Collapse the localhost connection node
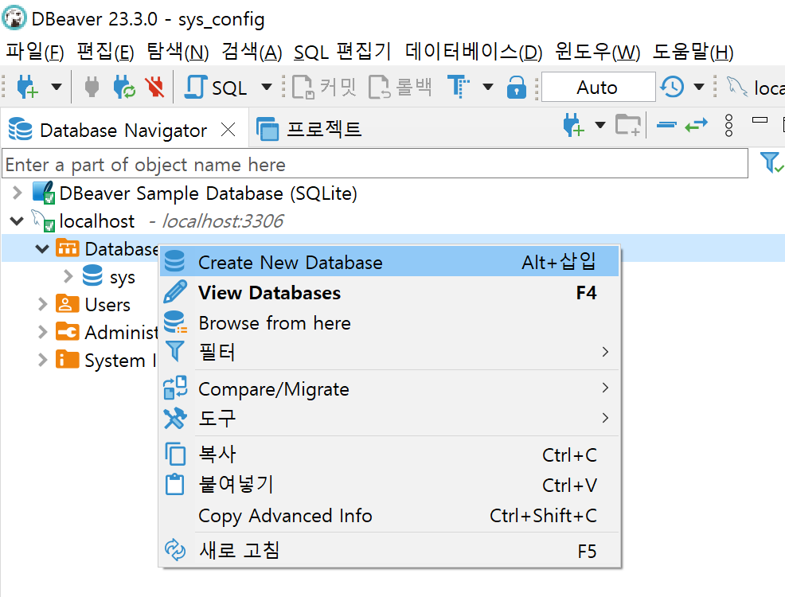Image resolution: width=785 pixels, height=597 pixels. [x=17, y=220]
